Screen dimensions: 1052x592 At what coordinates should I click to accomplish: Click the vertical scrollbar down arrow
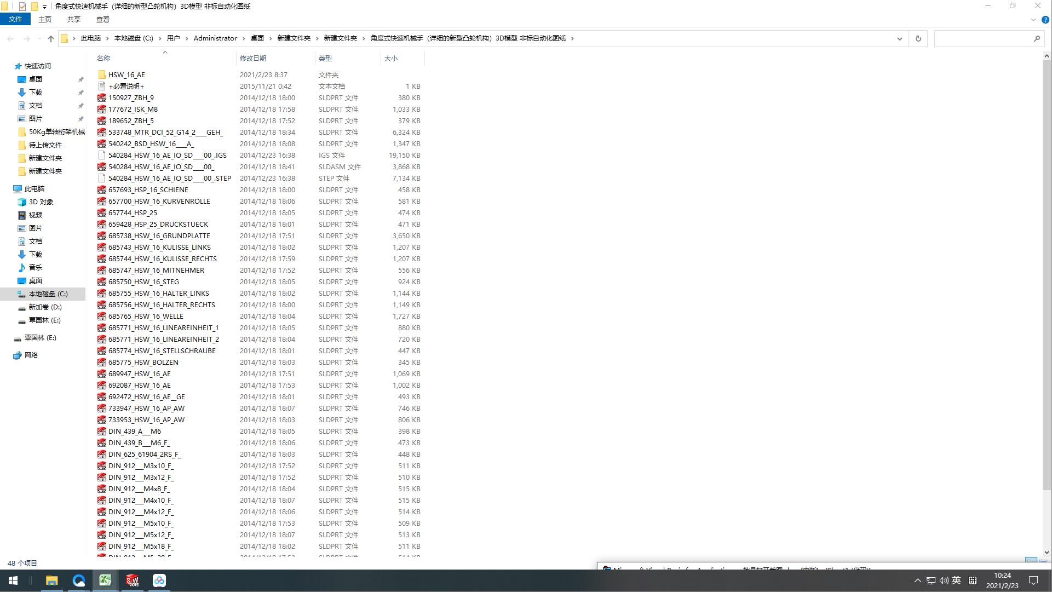tap(1047, 553)
